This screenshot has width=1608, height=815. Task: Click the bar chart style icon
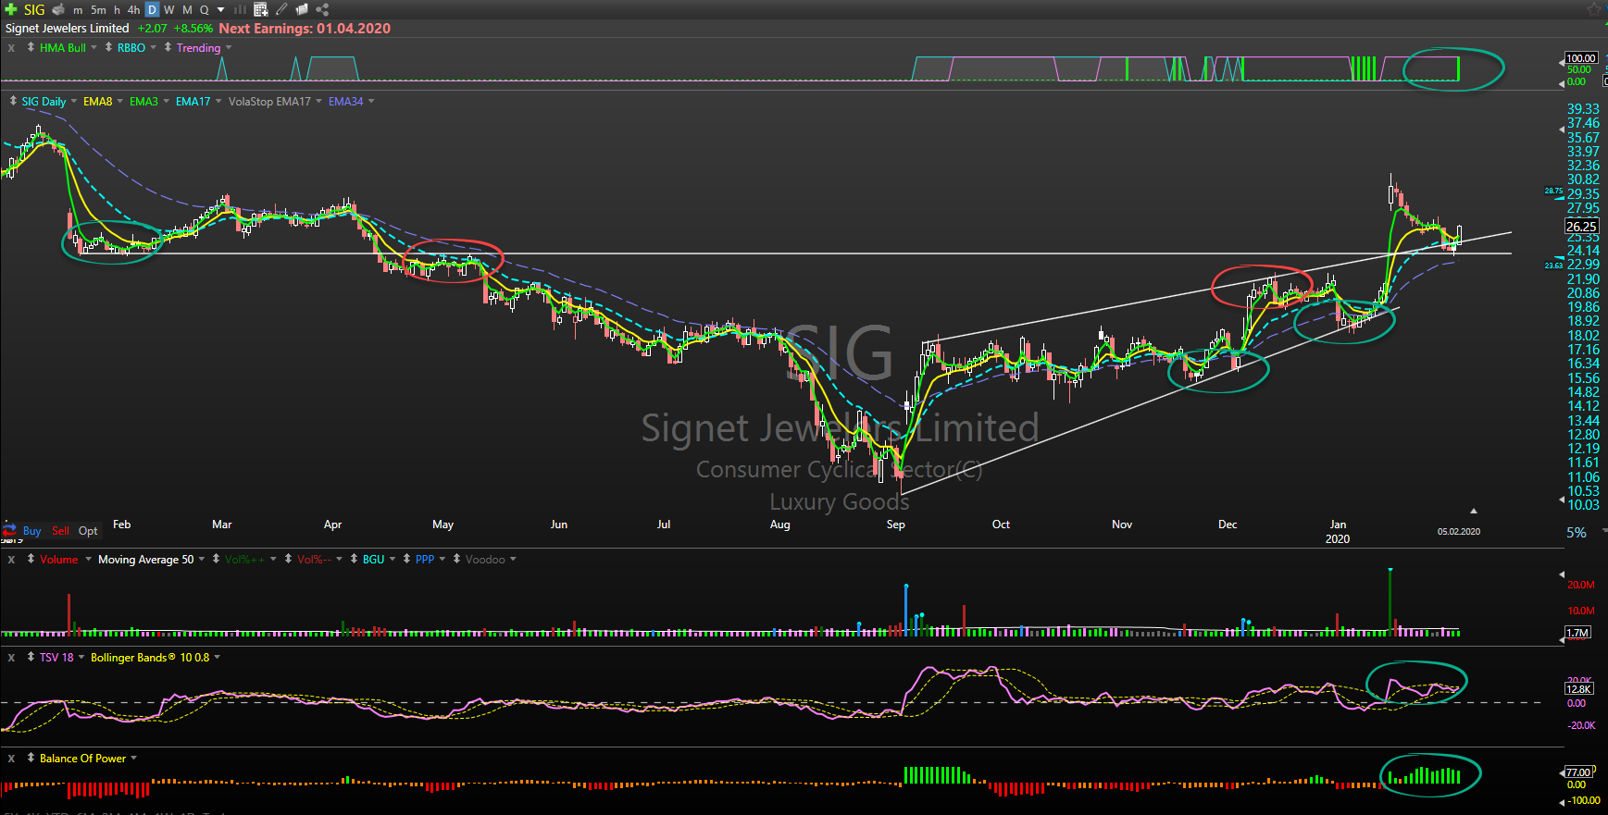click(240, 9)
